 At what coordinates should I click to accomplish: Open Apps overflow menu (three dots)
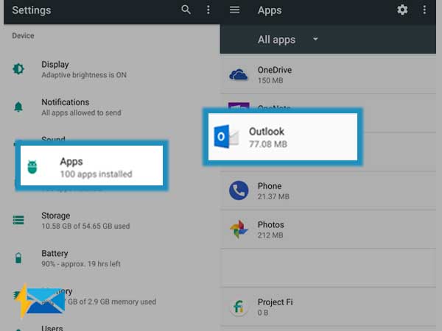(x=424, y=10)
